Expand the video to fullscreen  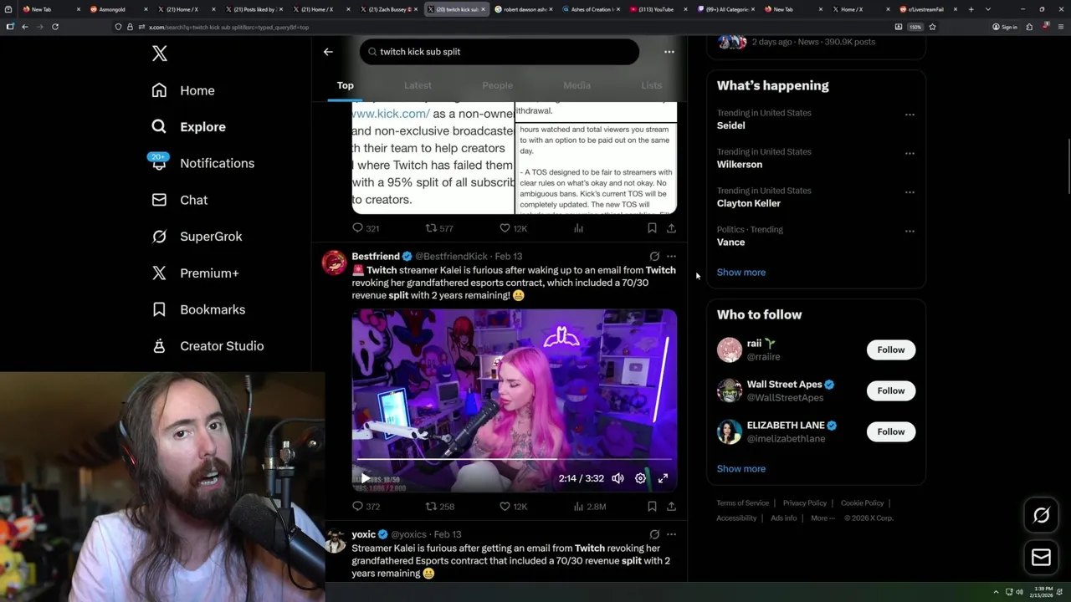pyautogui.click(x=663, y=478)
